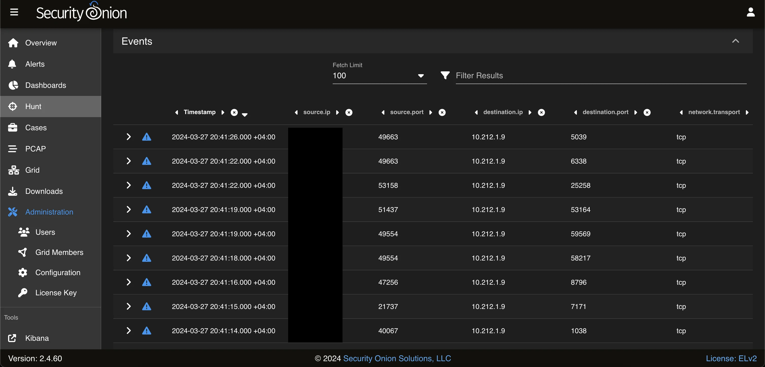The height and width of the screenshot is (367, 765).
Task: Move destination.port column left
Action: (576, 112)
